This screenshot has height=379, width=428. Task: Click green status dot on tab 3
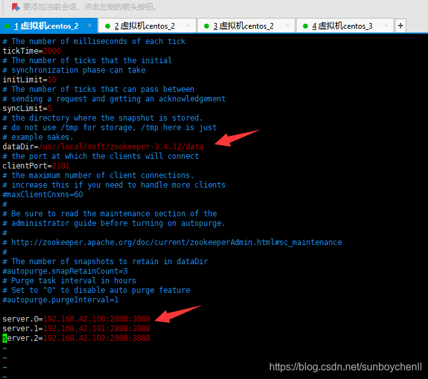pyautogui.click(x=207, y=26)
